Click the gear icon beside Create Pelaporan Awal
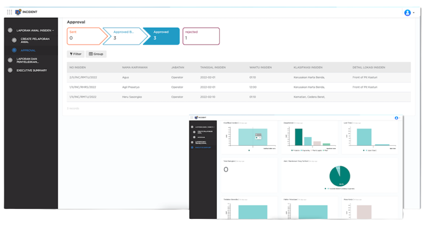The image size is (424, 225). pyautogui.click(x=14, y=40)
